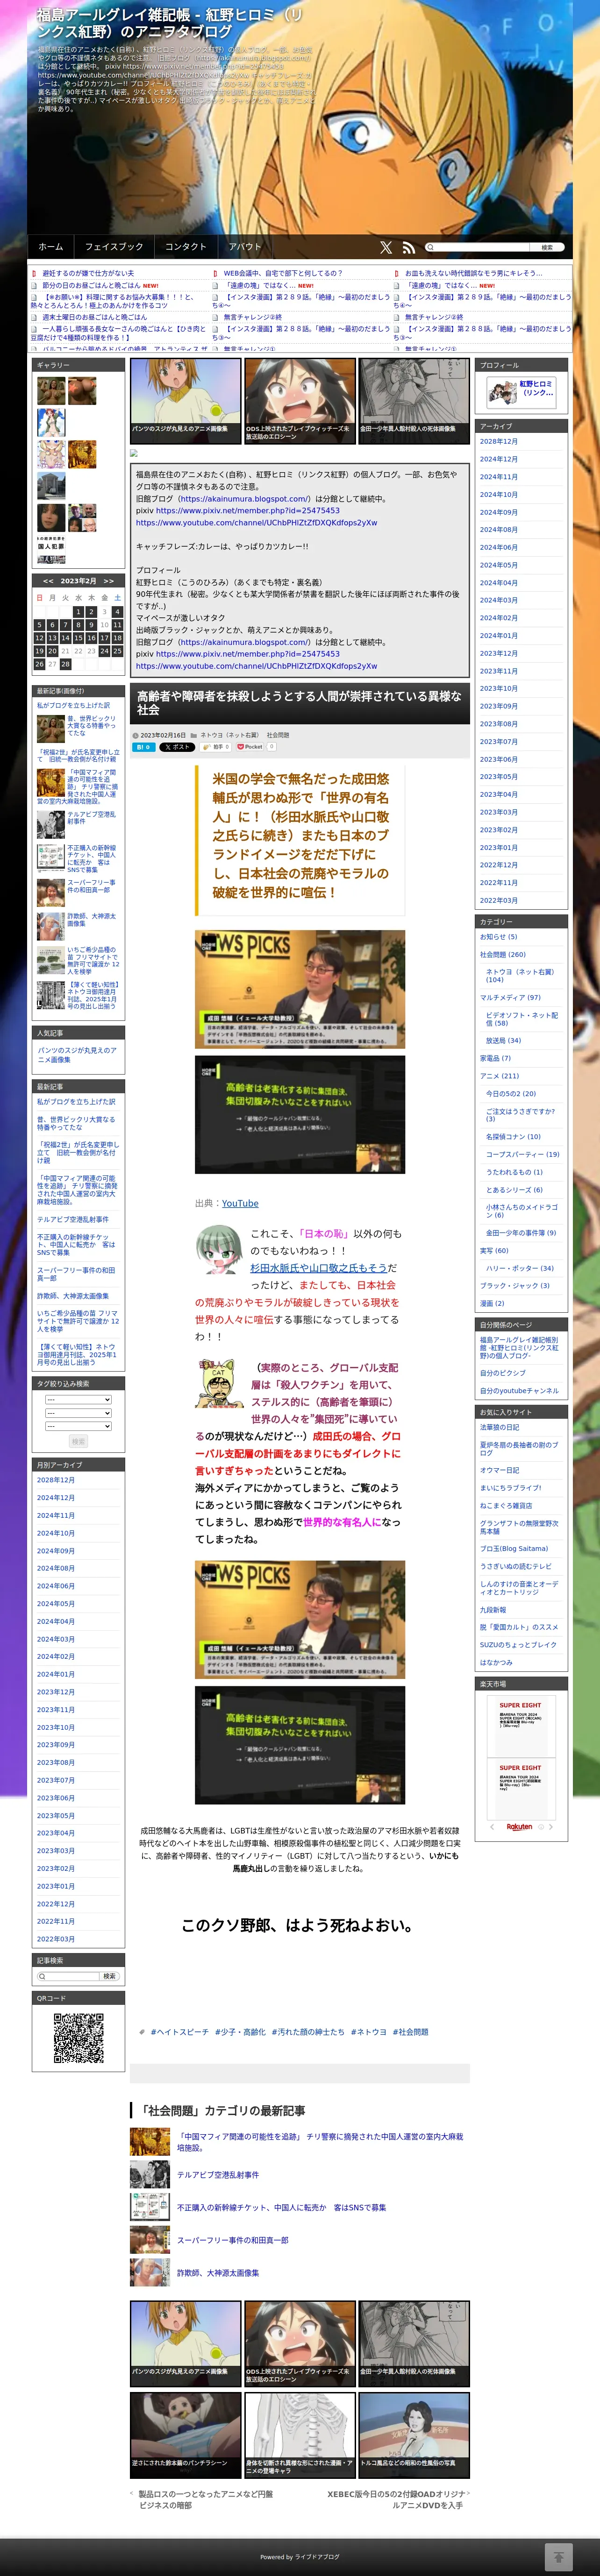Open the YouTube source link under video screenshot

tap(240, 1203)
